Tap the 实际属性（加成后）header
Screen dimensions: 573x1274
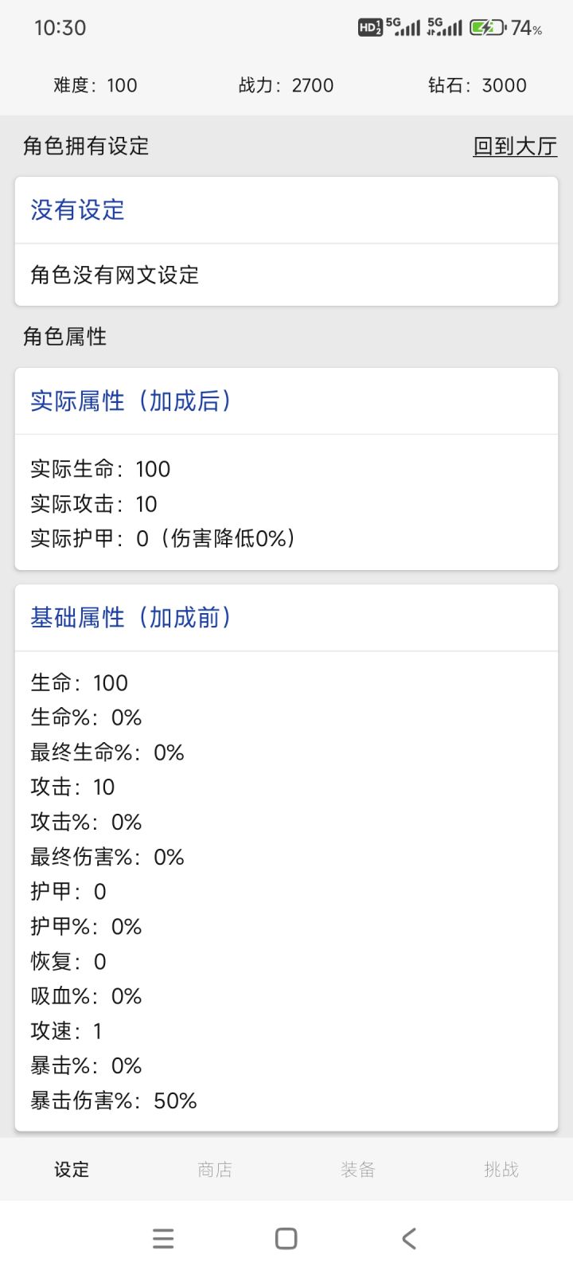pos(131,401)
